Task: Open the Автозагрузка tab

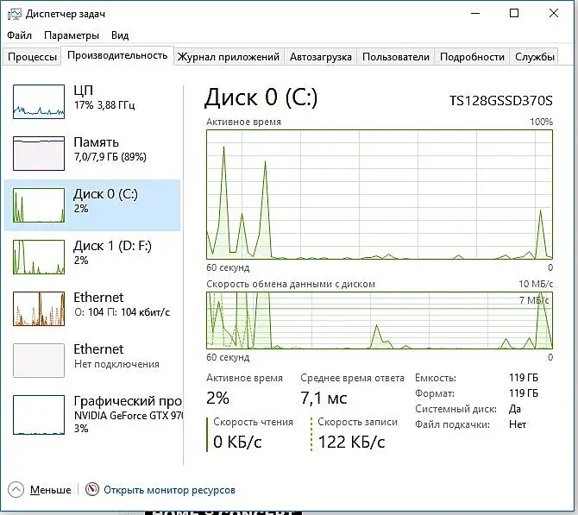Action: tap(320, 57)
